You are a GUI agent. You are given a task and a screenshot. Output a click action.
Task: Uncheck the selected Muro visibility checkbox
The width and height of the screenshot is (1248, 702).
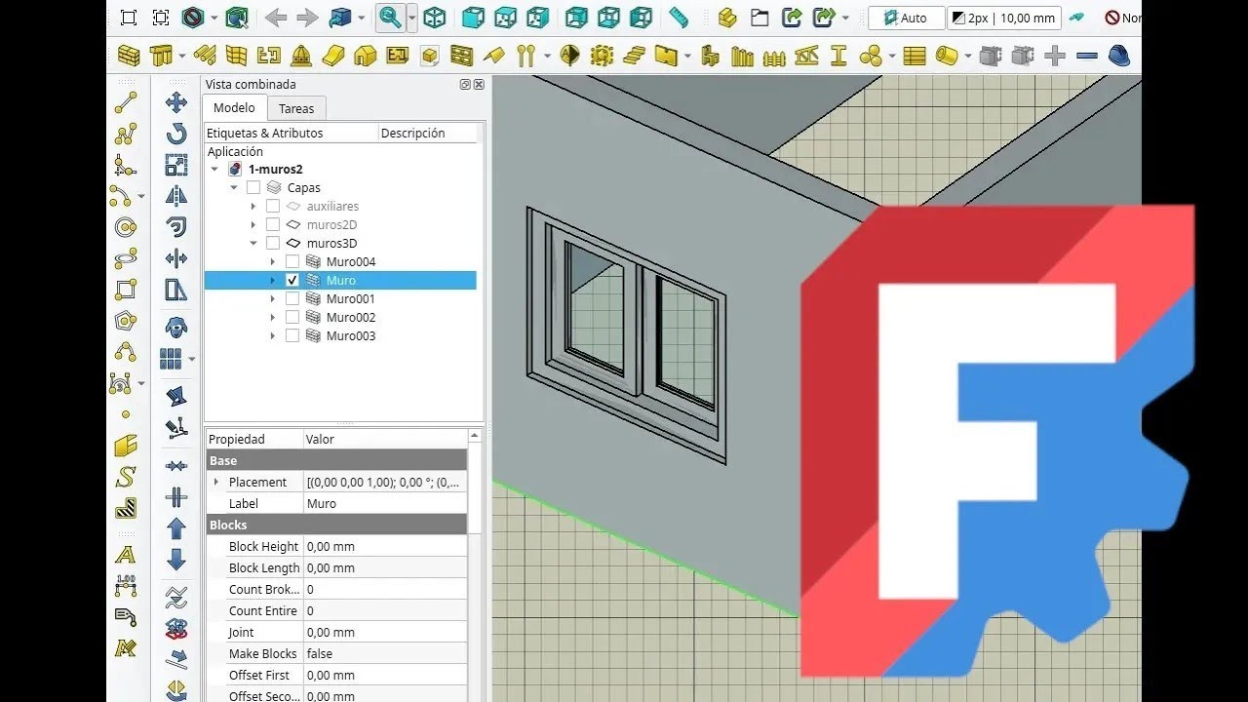point(292,281)
